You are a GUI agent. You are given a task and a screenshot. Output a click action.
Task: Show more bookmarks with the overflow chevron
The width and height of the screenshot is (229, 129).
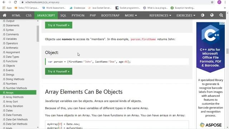(x=225, y=8)
